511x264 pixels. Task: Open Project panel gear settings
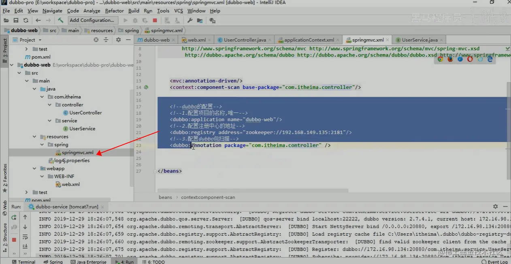pos(118,40)
